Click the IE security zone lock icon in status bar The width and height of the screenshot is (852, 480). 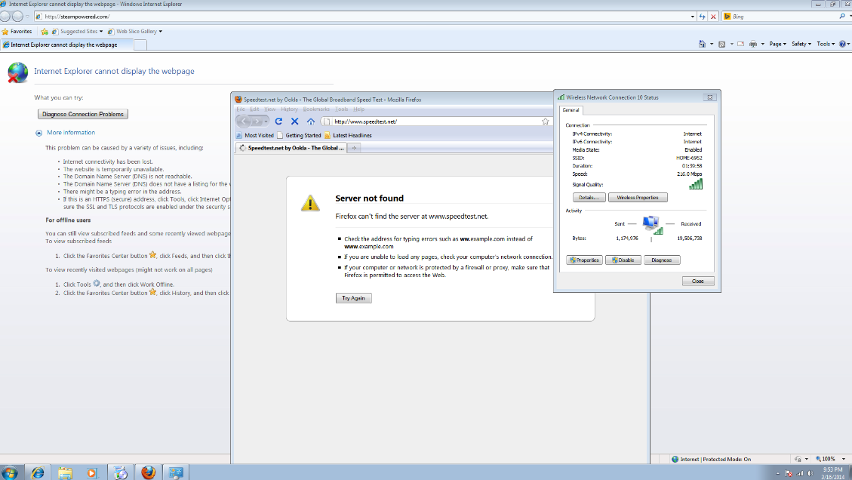coord(797,459)
